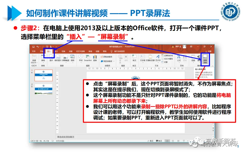Viewport: 244px width, 152px height.
Task: Open the Customize Quick Access Toolbar arrow
Action: tap(56, 47)
